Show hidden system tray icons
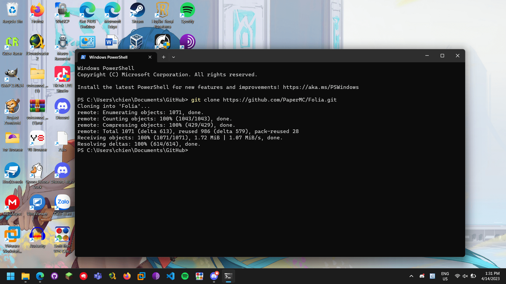The width and height of the screenshot is (506, 284). (411, 276)
